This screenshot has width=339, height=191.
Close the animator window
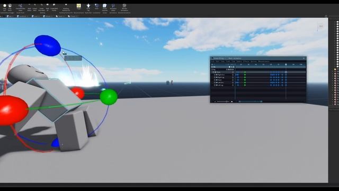[x=304, y=58]
